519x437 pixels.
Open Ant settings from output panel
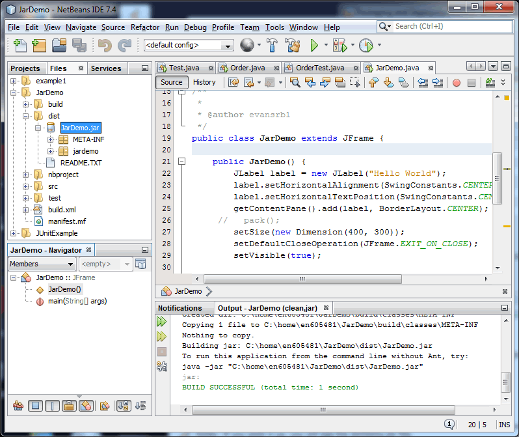coord(162,367)
